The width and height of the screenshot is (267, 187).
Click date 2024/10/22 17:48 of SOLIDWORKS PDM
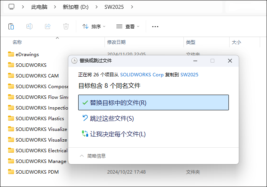(x=126, y=172)
